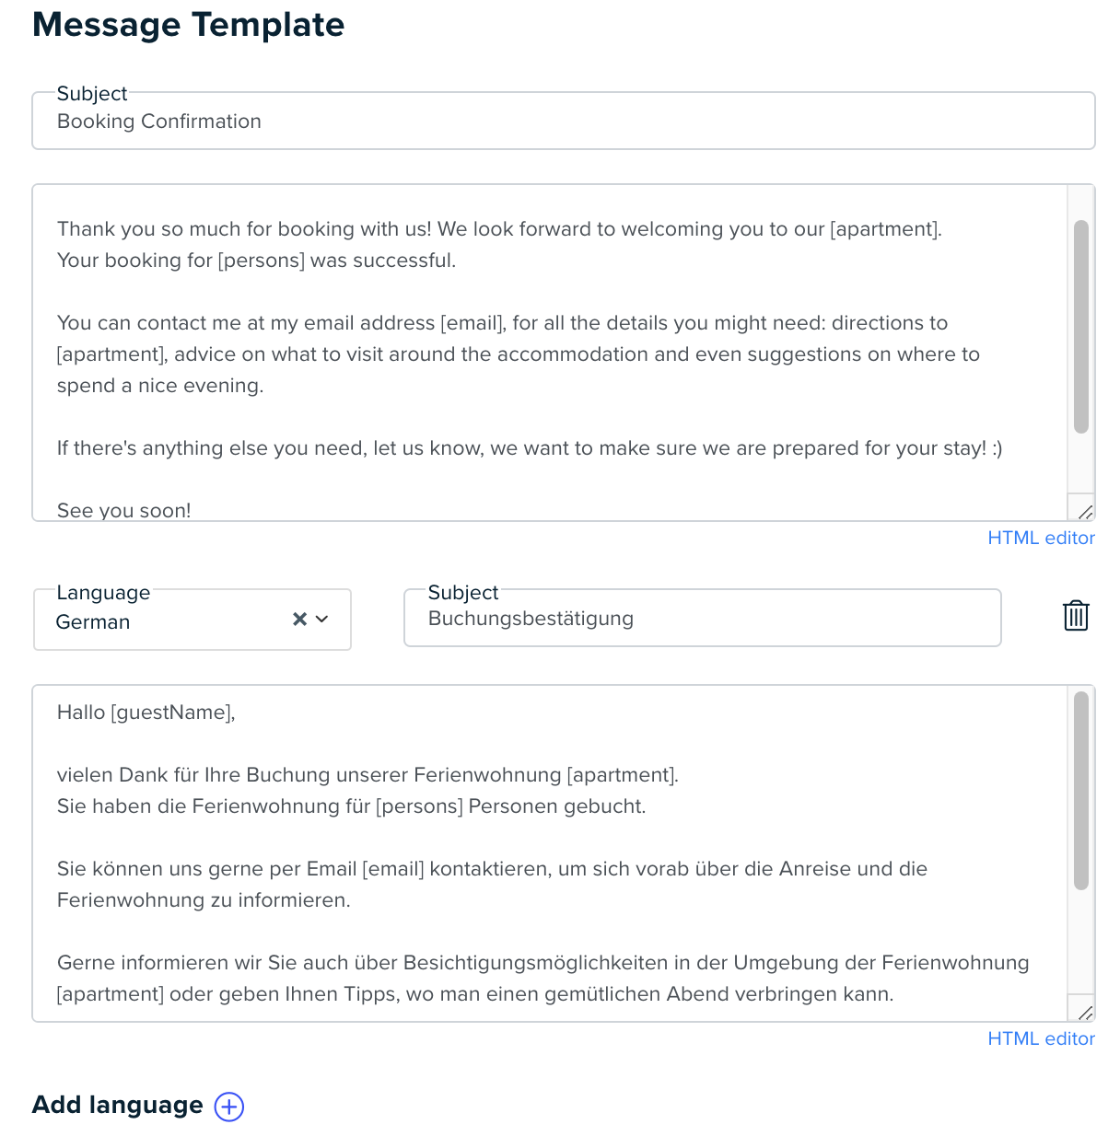1120x1136 pixels.
Task: Click the German message scrollbar thumb
Action: point(1081,791)
